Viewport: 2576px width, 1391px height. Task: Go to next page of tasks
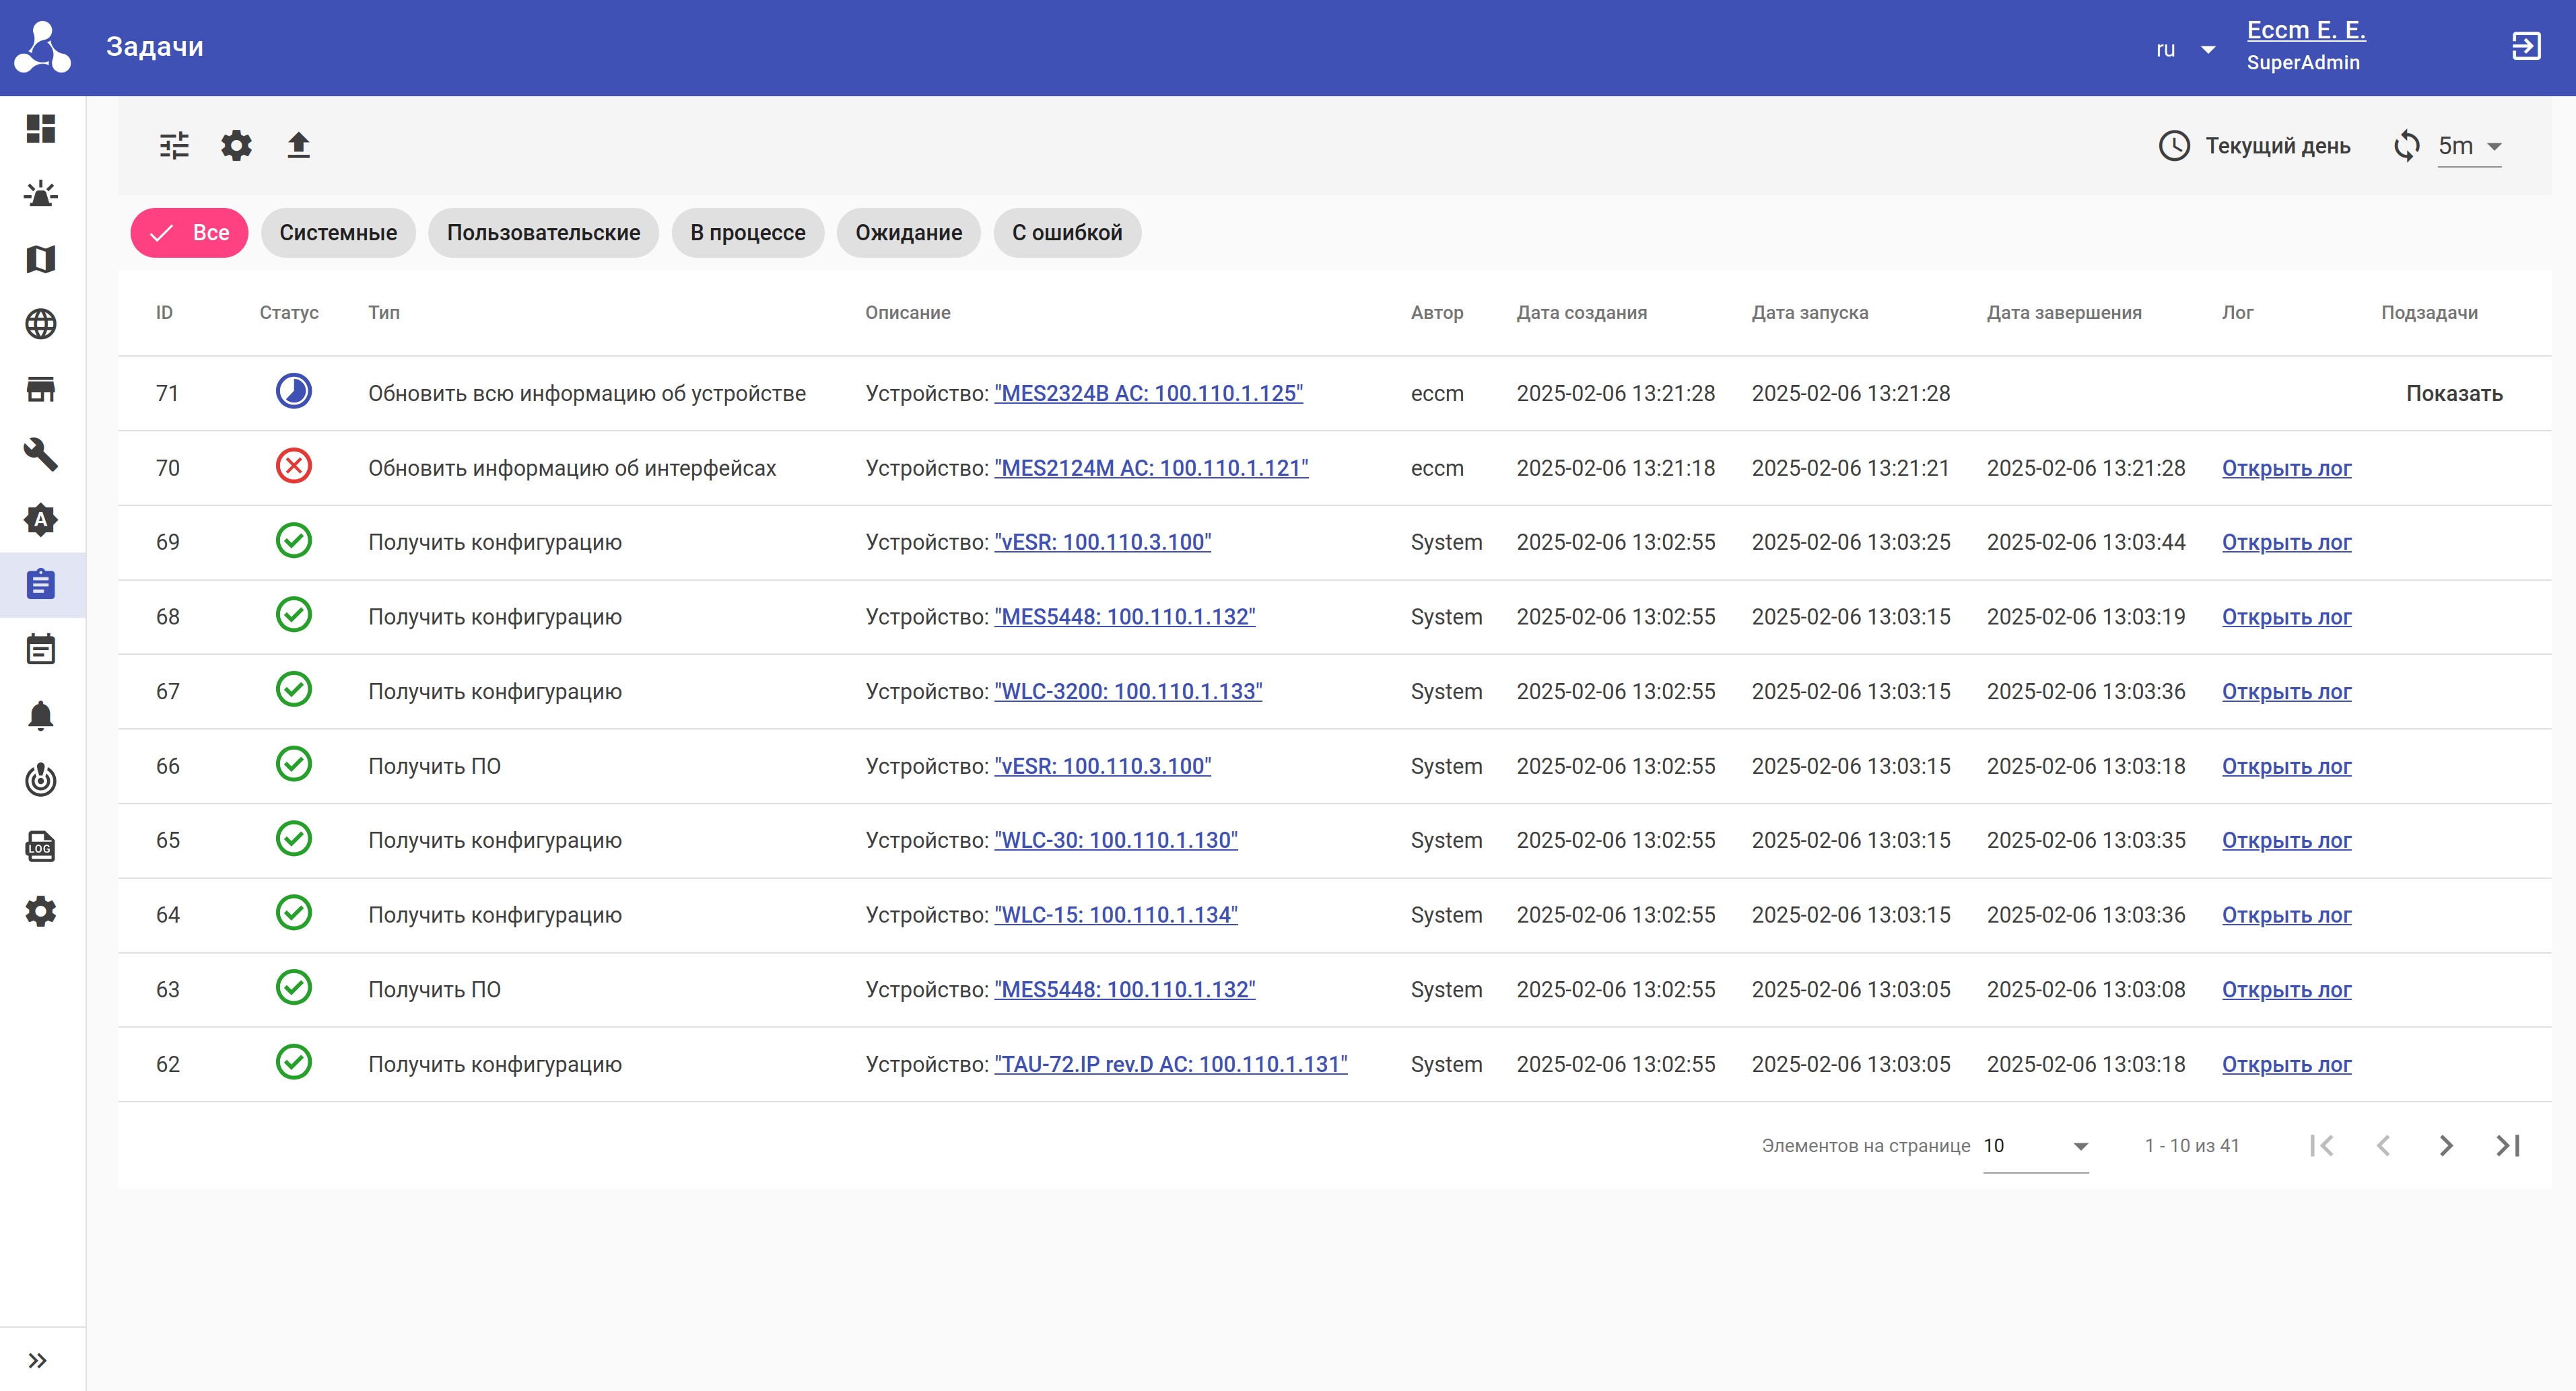2445,1145
